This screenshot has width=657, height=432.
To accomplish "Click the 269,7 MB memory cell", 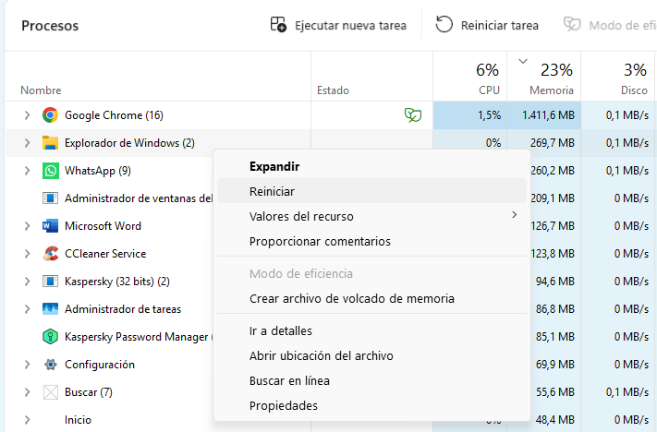I will (552, 143).
